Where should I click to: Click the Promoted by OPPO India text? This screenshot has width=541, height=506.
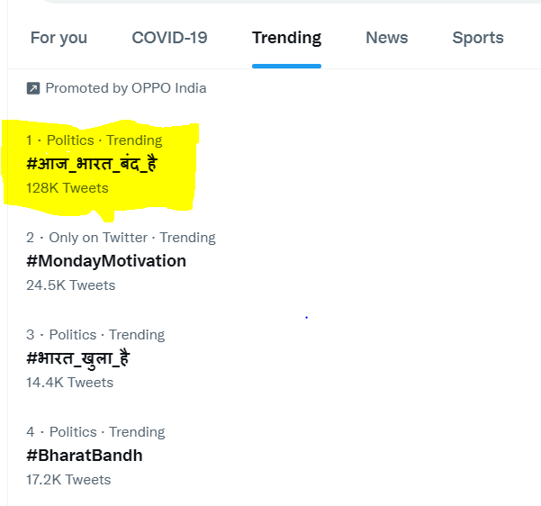click(126, 88)
